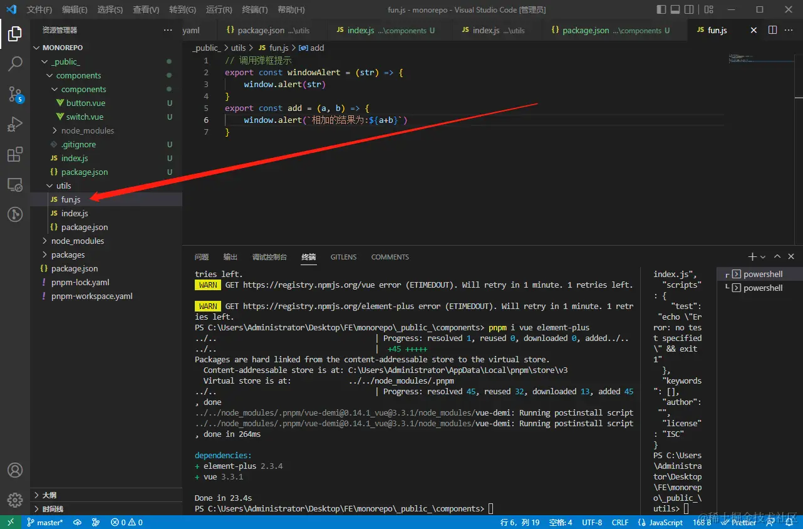Open the Remote Explorer icon
The image size is (803, 529).
tap(15, 184)
